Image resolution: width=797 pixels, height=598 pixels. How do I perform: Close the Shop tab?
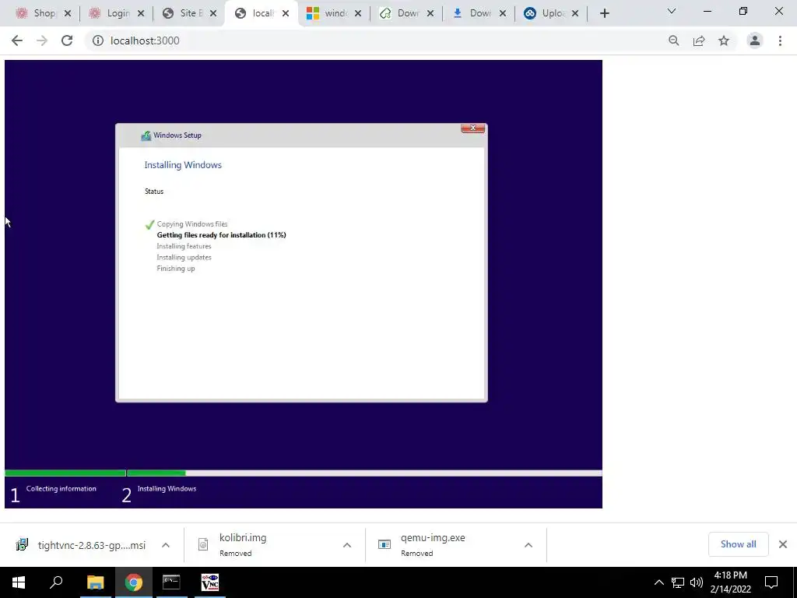[x=68, y=14]
